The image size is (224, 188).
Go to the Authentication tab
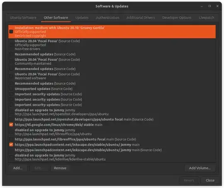(107, 17)
